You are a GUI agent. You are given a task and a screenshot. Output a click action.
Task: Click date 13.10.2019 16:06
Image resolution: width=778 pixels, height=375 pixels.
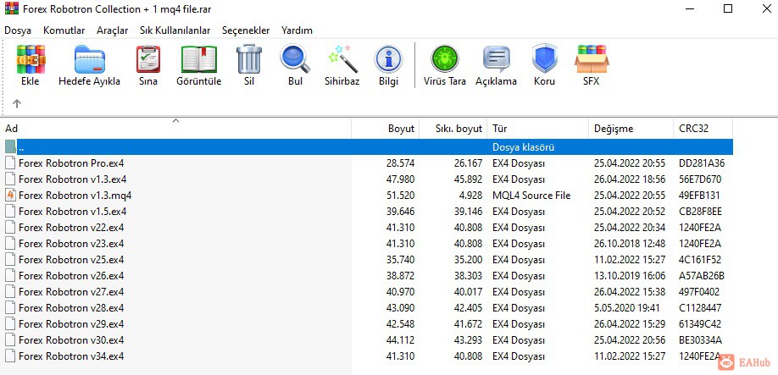pyautogui.click(x=630, y=276)
